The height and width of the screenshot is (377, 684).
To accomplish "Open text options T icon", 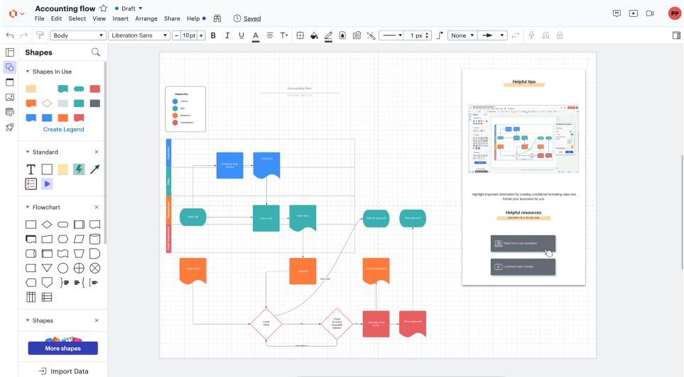I will pos(284,35).
